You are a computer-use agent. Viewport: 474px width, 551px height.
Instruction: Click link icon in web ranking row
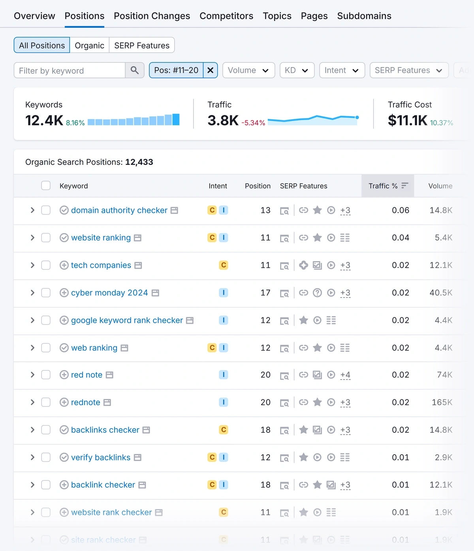pos(303,348)
